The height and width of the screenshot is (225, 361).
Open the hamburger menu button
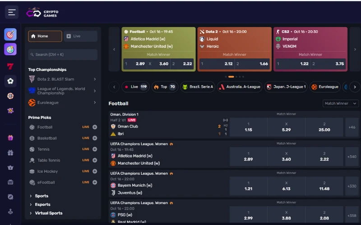[x=12, y=12]
